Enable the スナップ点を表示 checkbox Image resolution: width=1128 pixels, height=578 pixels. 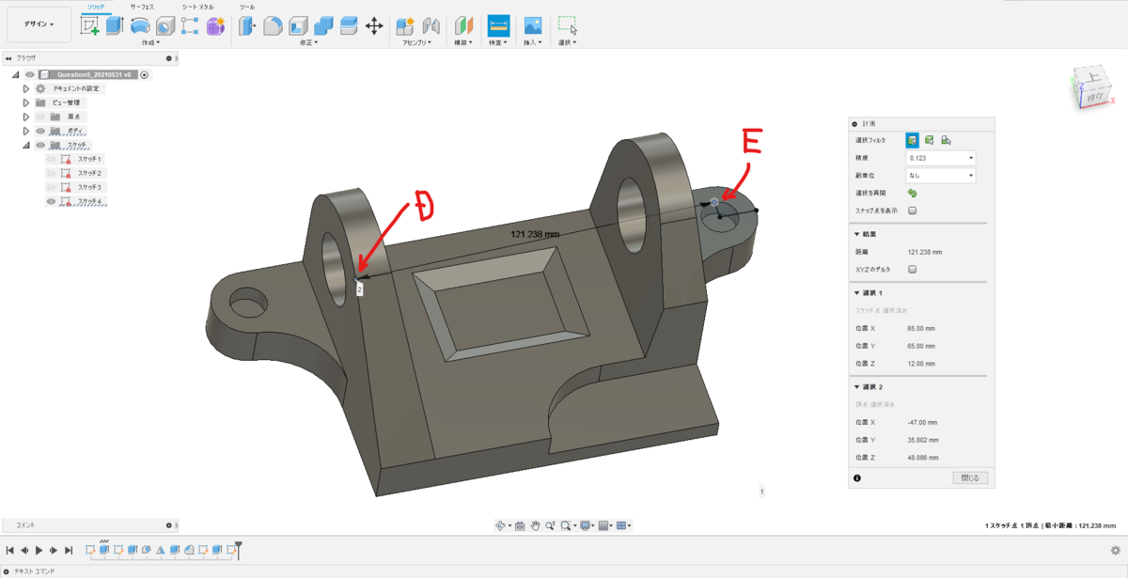point(912,211)
